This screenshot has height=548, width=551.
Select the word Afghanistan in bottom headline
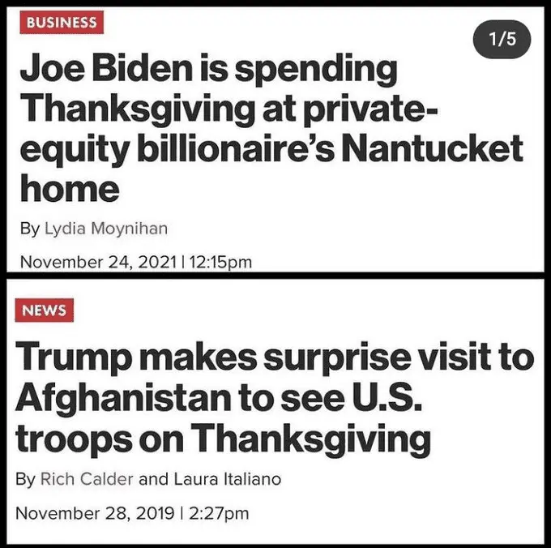point(123,398)
